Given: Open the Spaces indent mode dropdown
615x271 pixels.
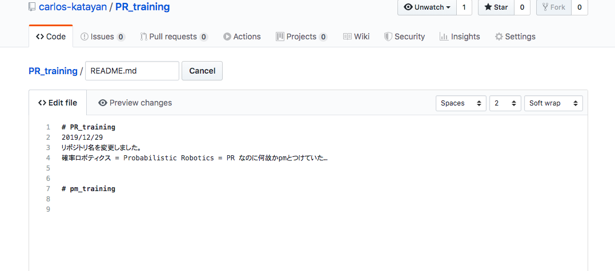Looking at the screenshot, I should [461, 103].
